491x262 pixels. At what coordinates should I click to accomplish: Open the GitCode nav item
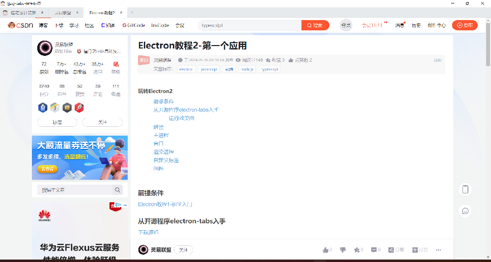[x=134, y=25]
